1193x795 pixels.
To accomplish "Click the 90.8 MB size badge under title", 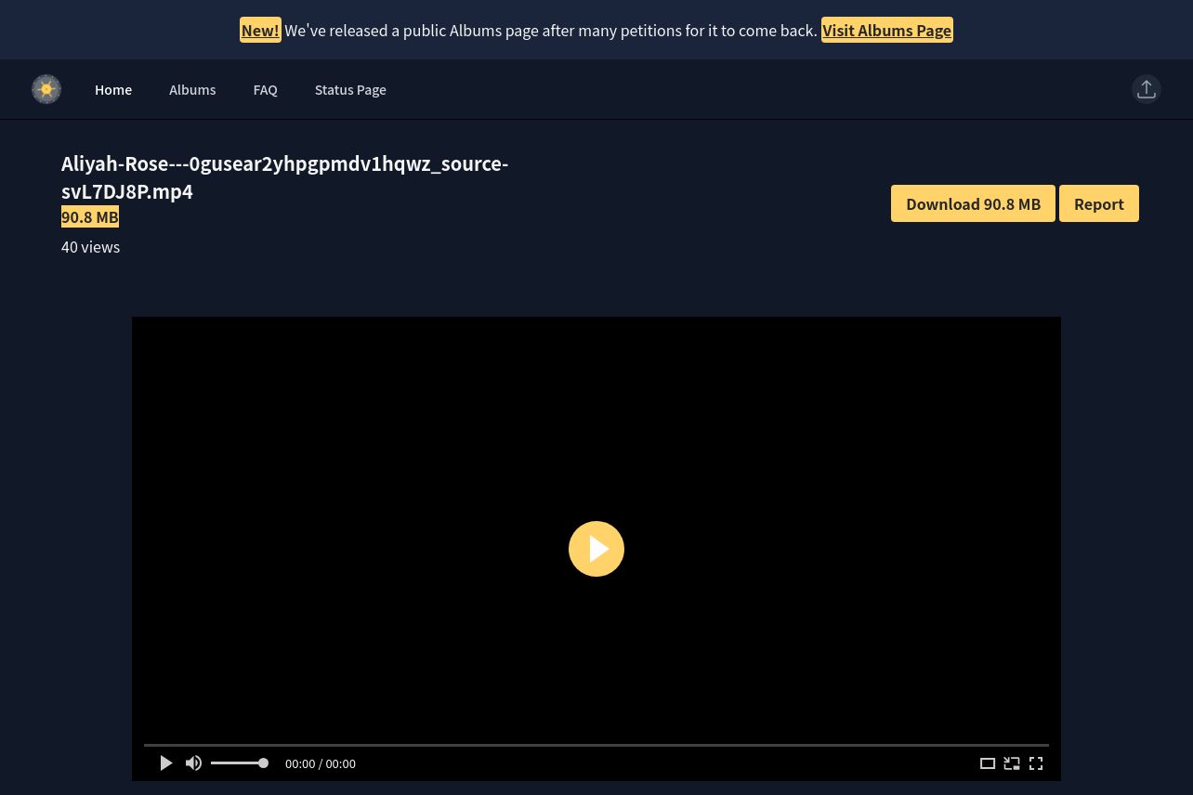I will coord(90,216).
